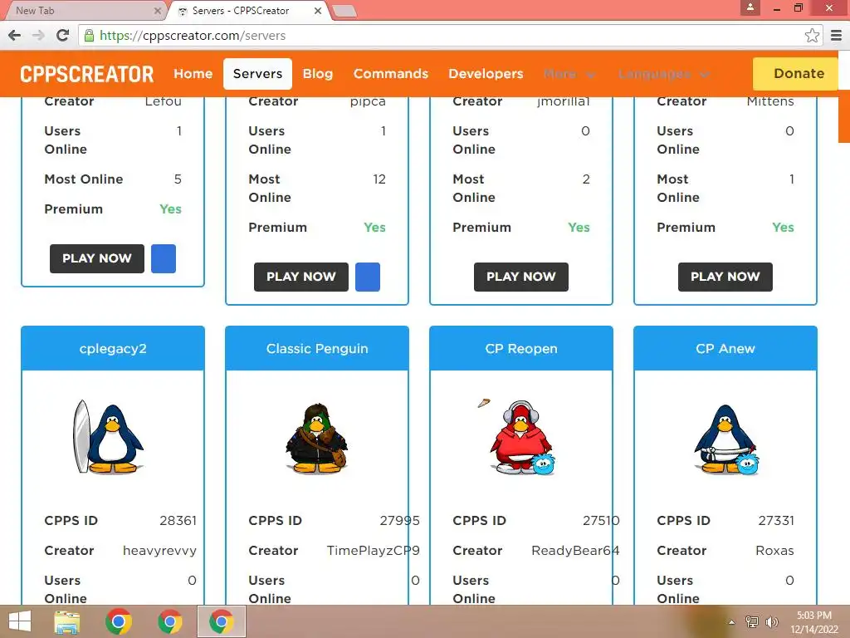Click the CPPS ID value 28361

tap(178, 521)
